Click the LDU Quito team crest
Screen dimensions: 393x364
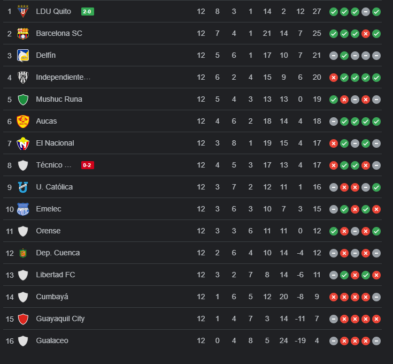coord(23,11)
